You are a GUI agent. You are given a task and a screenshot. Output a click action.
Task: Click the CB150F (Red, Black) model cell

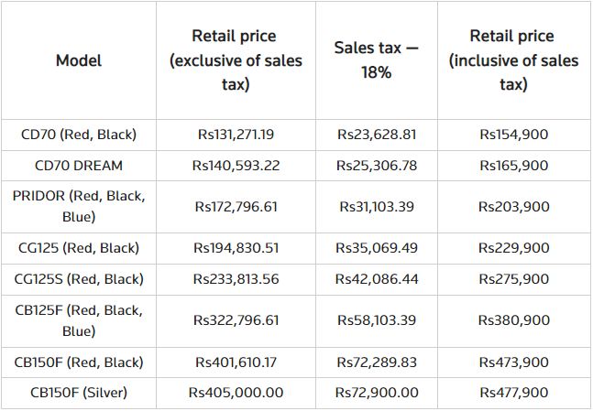[79, 361]
